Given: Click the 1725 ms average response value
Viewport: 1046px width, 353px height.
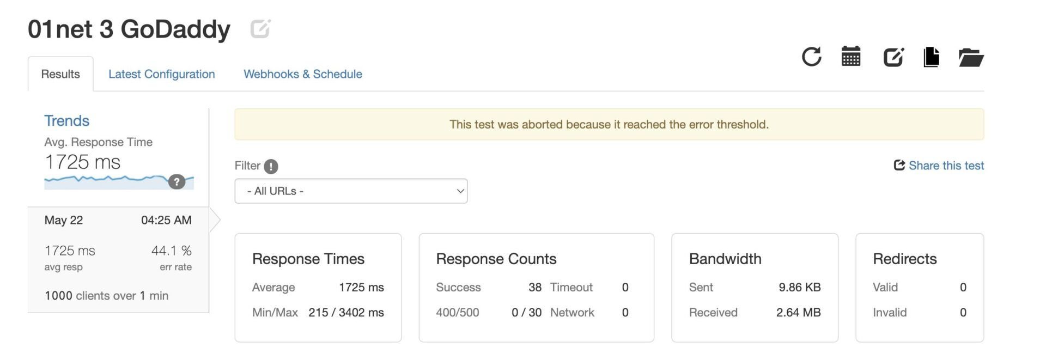Looking at the screenshot, I should click(361, 287).
